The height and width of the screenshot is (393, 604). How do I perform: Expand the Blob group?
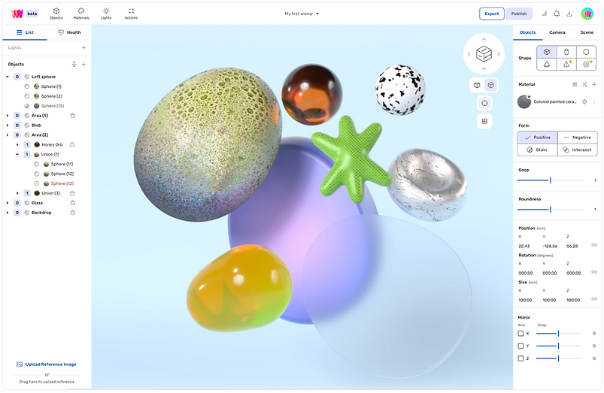pyautogui.click(x=8, y=125)
